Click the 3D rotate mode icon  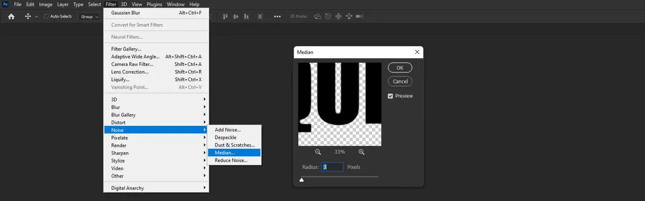click(x=317, y=17)
